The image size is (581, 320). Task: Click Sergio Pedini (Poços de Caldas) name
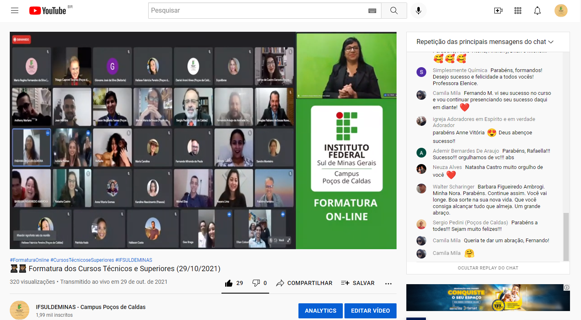(470, 223)
